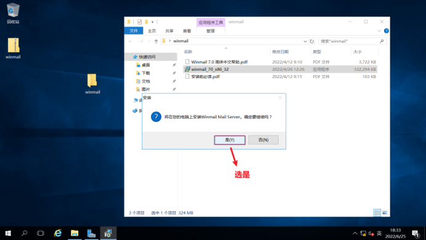Click the quick access new folder icon
The image size is (426, 240).
click(x=146, y=22)
